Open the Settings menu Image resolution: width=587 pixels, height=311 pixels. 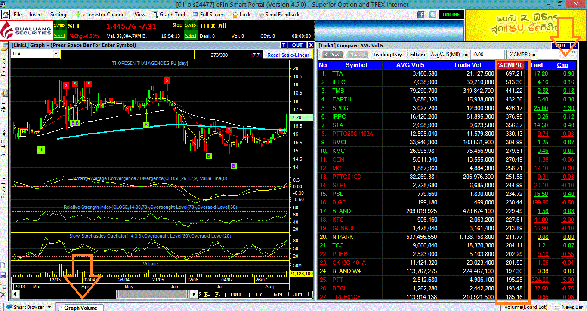point(59,15)
